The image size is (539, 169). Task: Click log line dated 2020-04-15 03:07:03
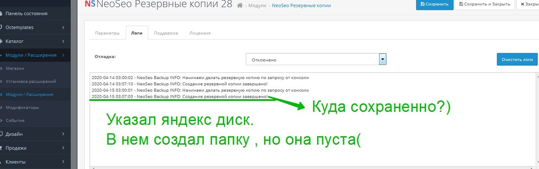(180, 96)
